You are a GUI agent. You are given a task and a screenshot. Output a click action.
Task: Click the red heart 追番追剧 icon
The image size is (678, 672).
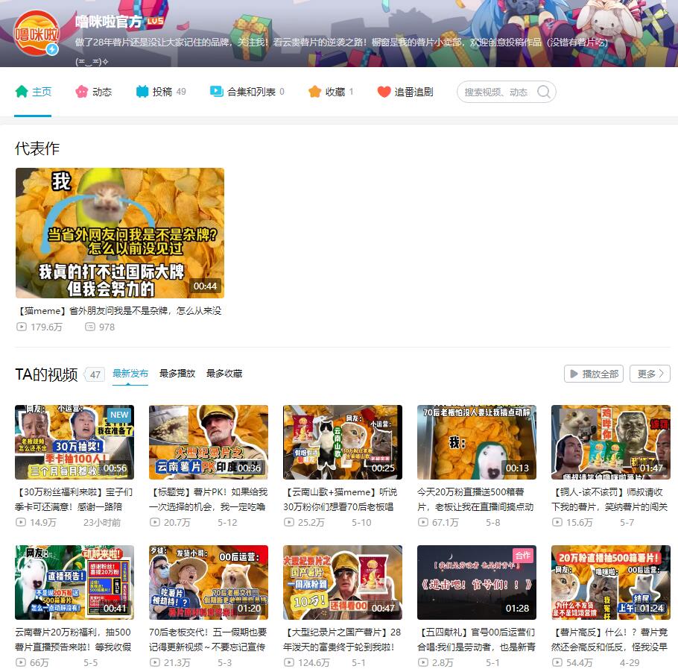coord(384,92)
